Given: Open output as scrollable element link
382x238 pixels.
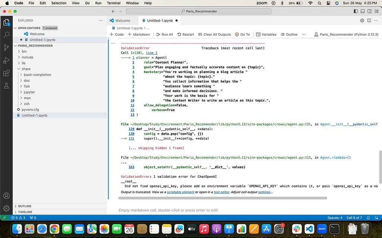Looking at the screenshot, I should coord(181,192).
